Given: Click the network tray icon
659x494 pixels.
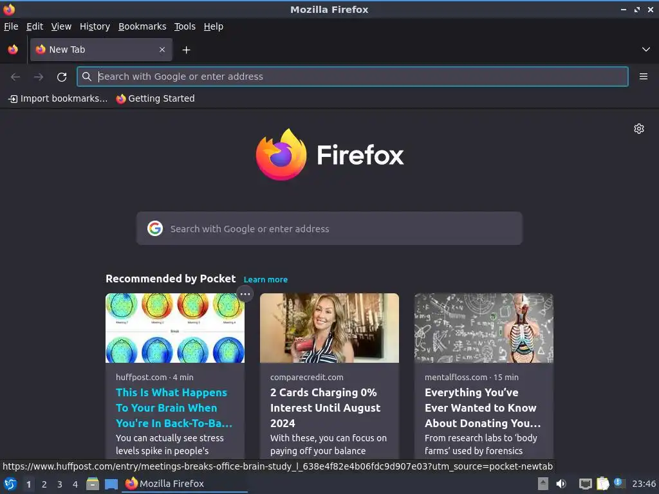Looking at the screenshot, I should [585, 484].
